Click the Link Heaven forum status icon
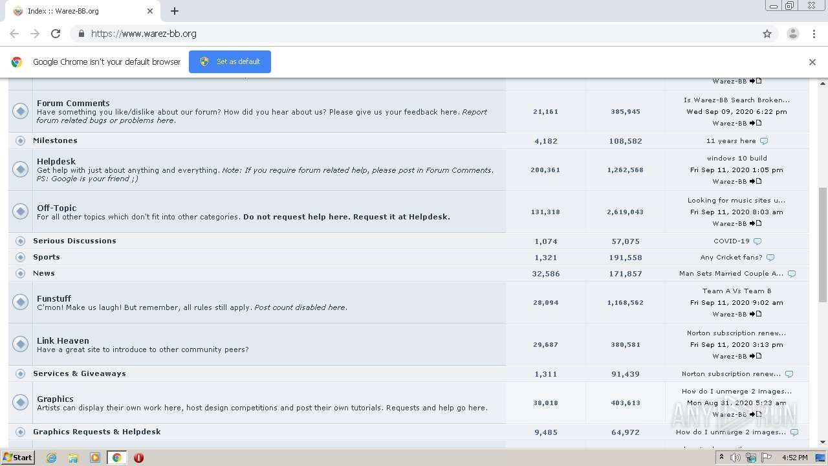Image resolution: width=828 pixels, height=466 pixels. pos(20,344)
